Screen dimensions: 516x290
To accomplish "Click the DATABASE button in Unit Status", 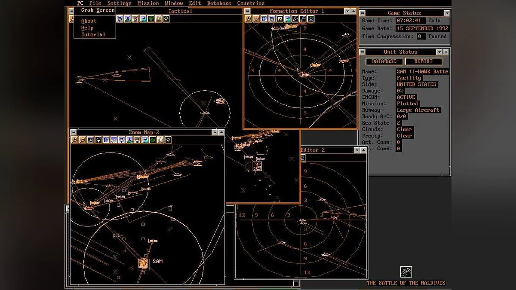I will pos(384,61).
